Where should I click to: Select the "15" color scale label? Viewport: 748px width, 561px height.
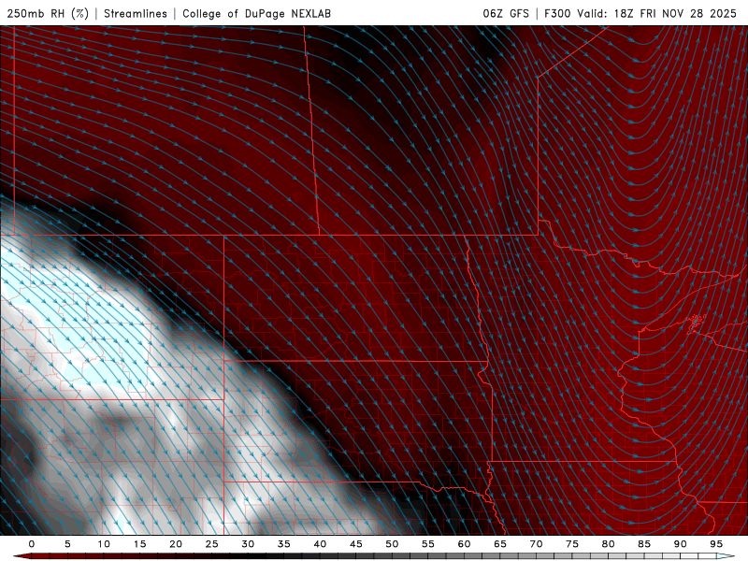pos(139,544)
